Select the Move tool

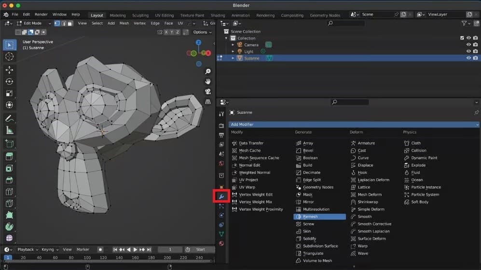[9, 70]
